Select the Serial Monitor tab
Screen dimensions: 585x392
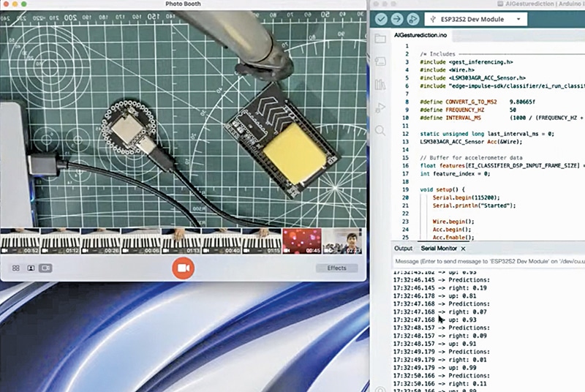tap(437, 249)
